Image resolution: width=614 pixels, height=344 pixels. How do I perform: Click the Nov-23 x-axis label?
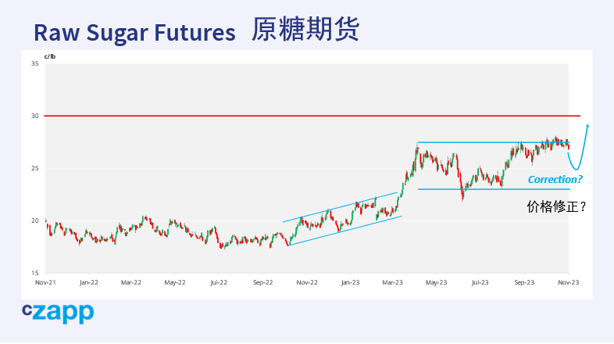point(568,281)
